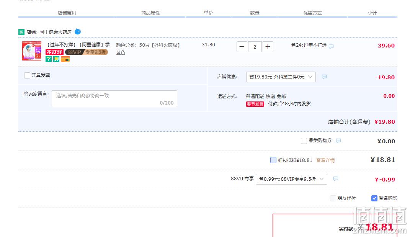Click the comment icon beside 品类购物券
Screen dimensions: 410x237
click(x=338, y=141)
